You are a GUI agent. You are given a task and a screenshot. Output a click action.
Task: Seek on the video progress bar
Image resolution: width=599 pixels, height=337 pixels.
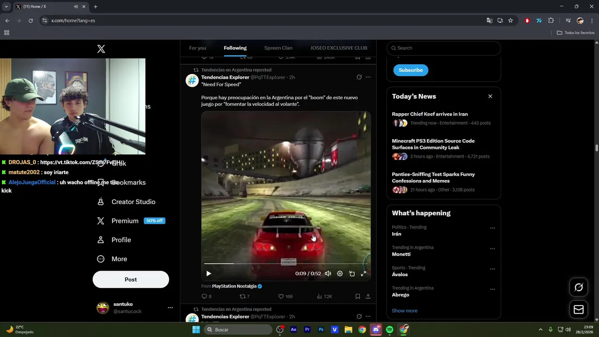coord(286,264)
